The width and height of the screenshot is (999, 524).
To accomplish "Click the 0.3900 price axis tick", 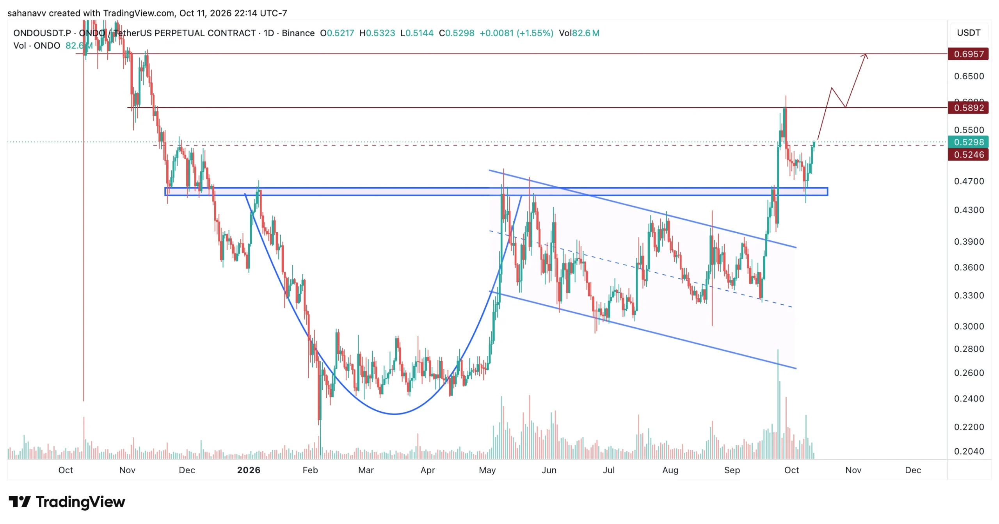I will [x=969, y=242].
